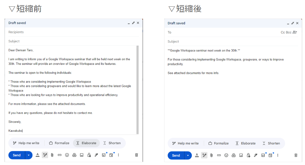The image size is (305, 165).
Task: Set up meeting time in left compose window
Action: (111, 155)
